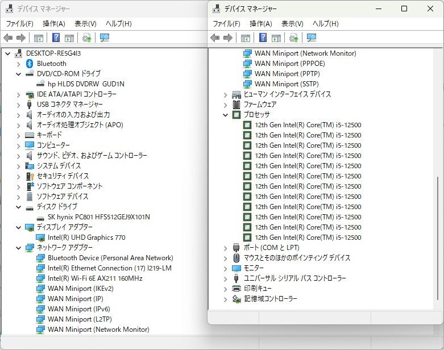Select Intel(R) Wi-Fi 6E AX211 160MHz adapter
Image resolution: width=444 pixels, height=350 pixels.
coord(94,278)
